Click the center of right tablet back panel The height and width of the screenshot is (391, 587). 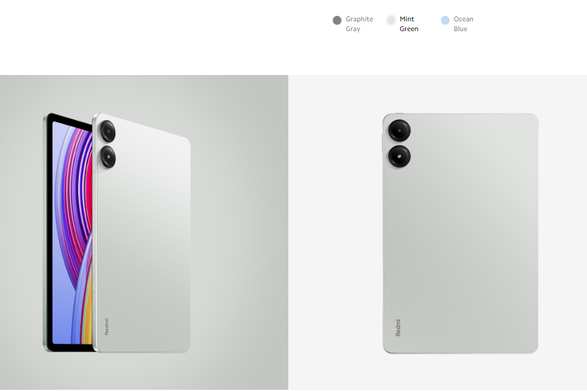pyautogui.click(x=461, y=233)
